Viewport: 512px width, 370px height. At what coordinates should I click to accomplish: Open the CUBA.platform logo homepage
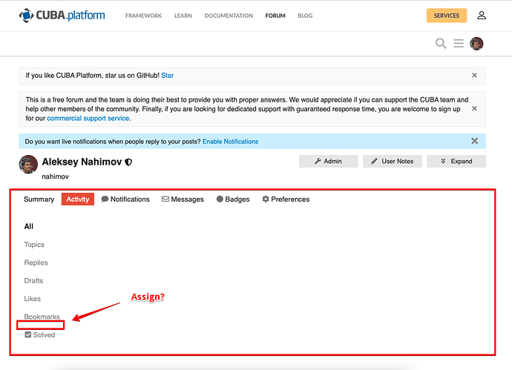[x=62, y=16]
